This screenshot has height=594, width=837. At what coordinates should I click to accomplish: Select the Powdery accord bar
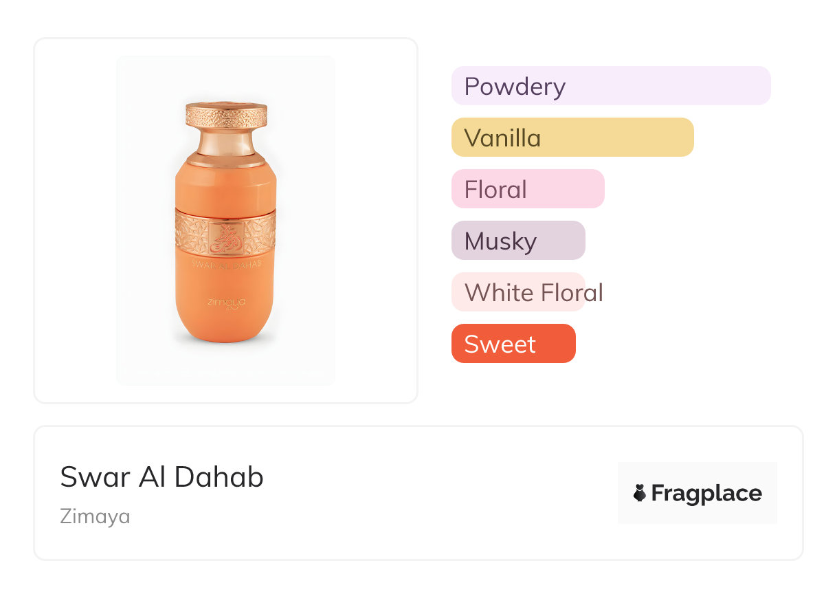click(x=610, y=86)
